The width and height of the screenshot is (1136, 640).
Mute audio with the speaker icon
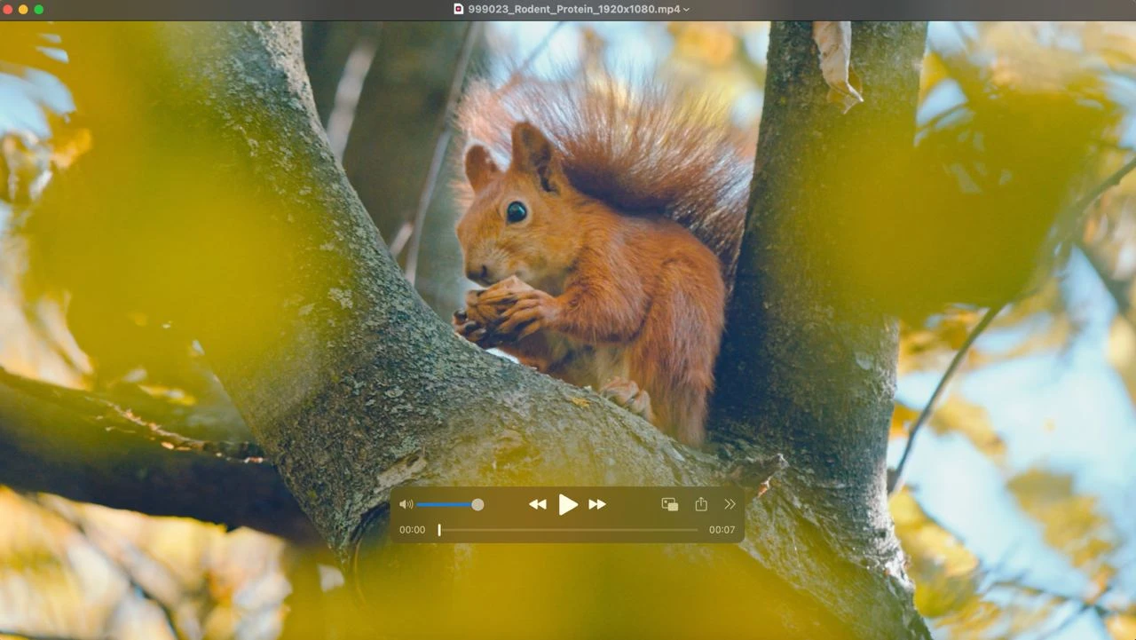pyautogui.click(x=406, y=505)
